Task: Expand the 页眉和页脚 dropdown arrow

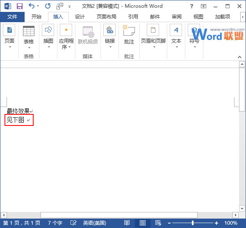Action: click(x=154, y=47)
